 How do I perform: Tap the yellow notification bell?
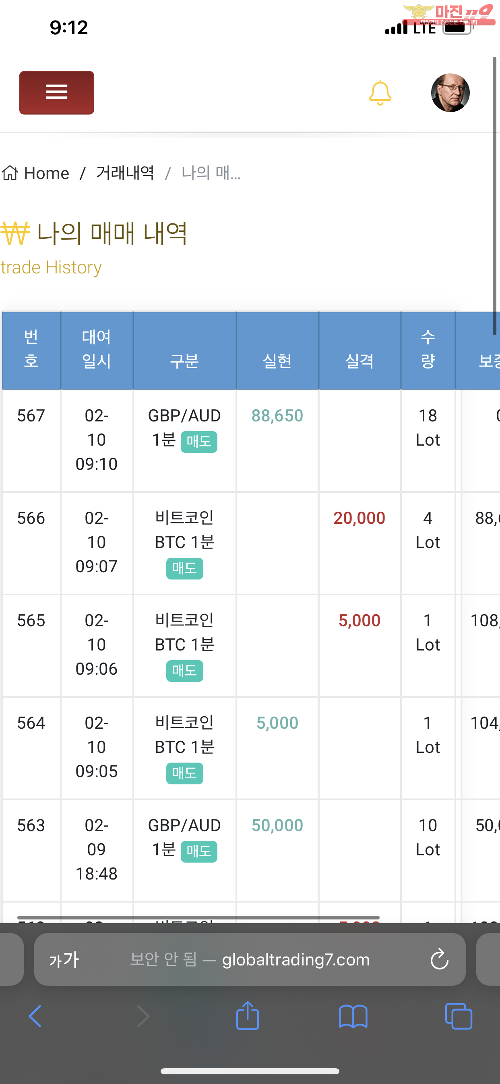380,93
